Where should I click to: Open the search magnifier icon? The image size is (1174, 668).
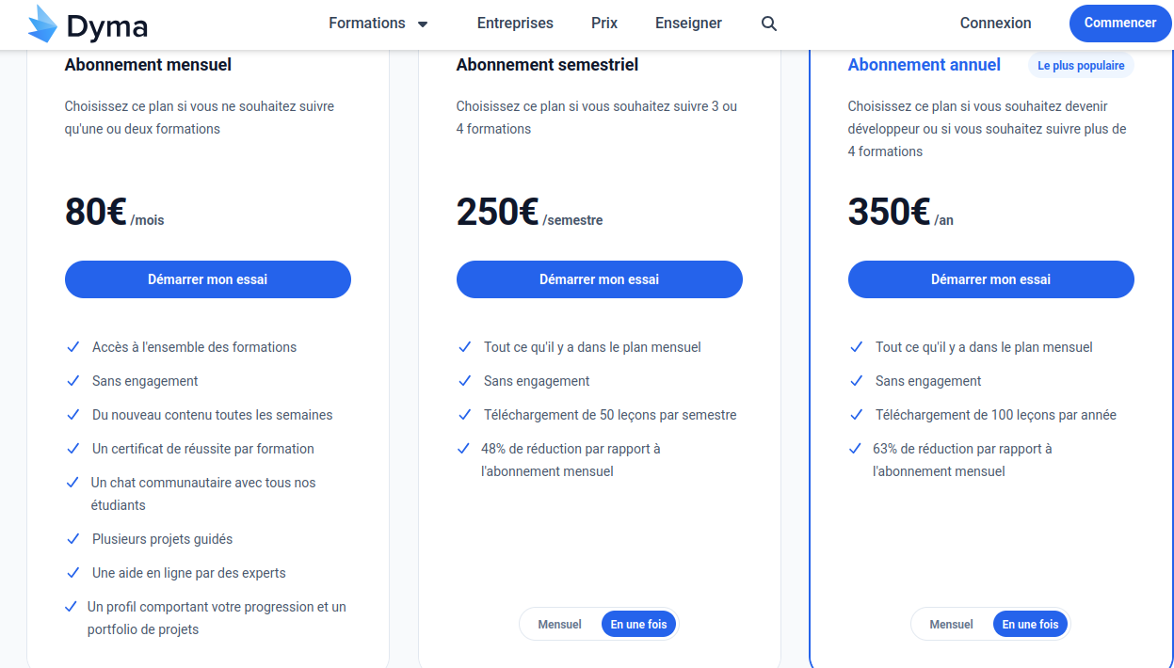tap(769, 24)
